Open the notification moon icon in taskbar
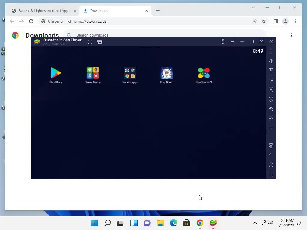 tap(299, 223)
